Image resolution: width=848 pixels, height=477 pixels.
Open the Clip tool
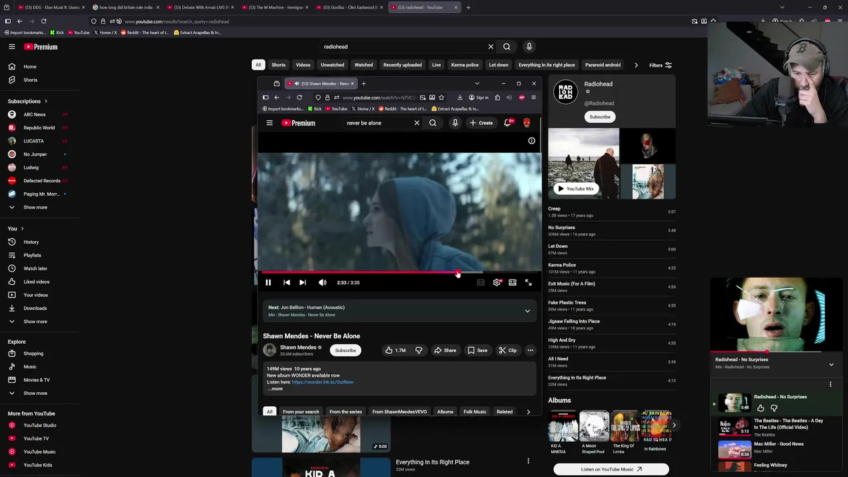pos(508,350)
